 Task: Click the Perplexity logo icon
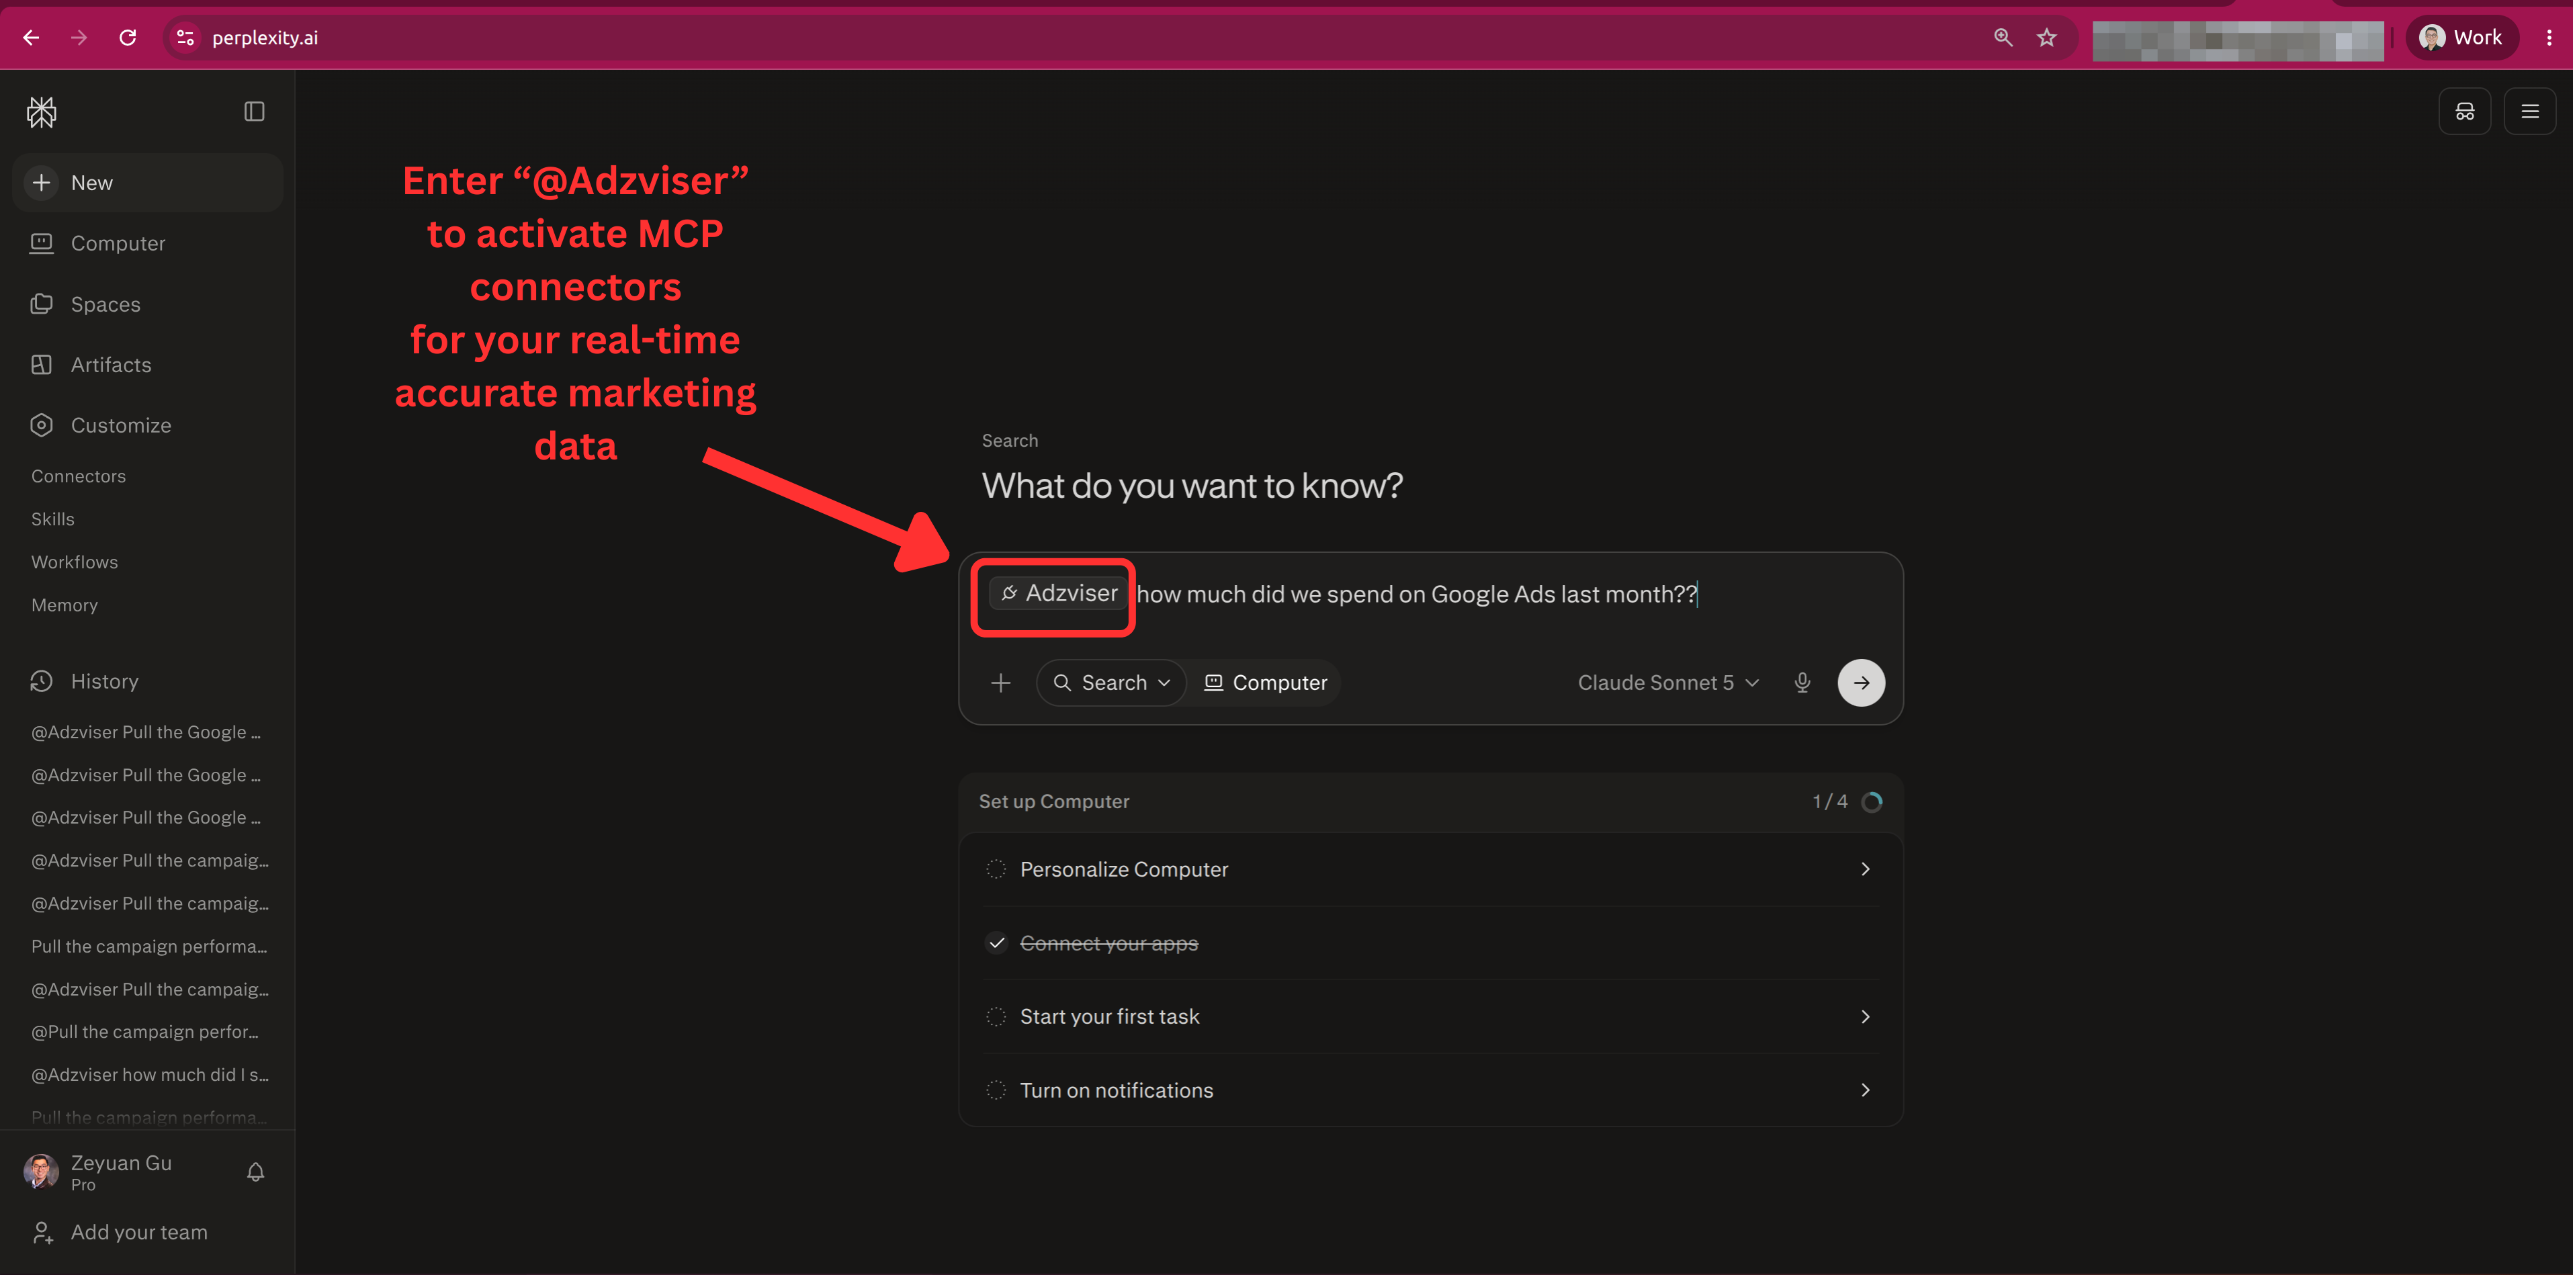click(41, 112)
